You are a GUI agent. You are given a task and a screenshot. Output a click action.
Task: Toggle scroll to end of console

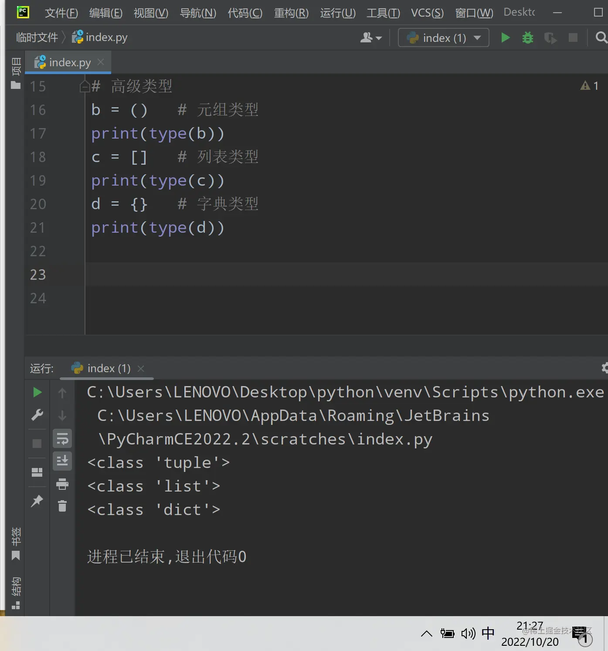tap(62, 461)
